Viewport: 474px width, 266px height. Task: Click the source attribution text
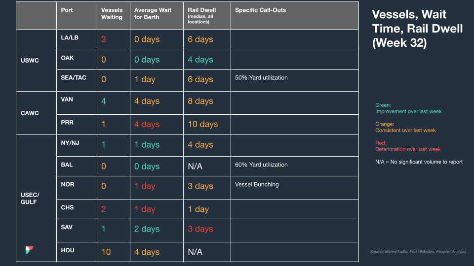pyautogui.click(x=418, y=252)
